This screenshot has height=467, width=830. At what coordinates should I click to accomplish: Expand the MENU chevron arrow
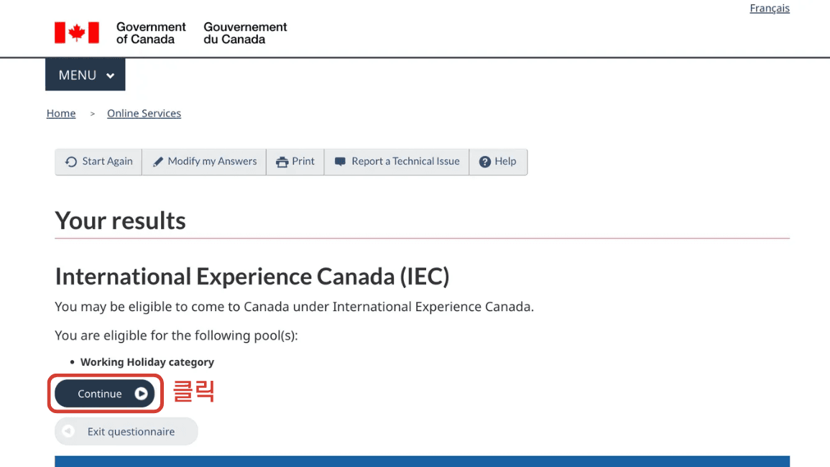110,75
